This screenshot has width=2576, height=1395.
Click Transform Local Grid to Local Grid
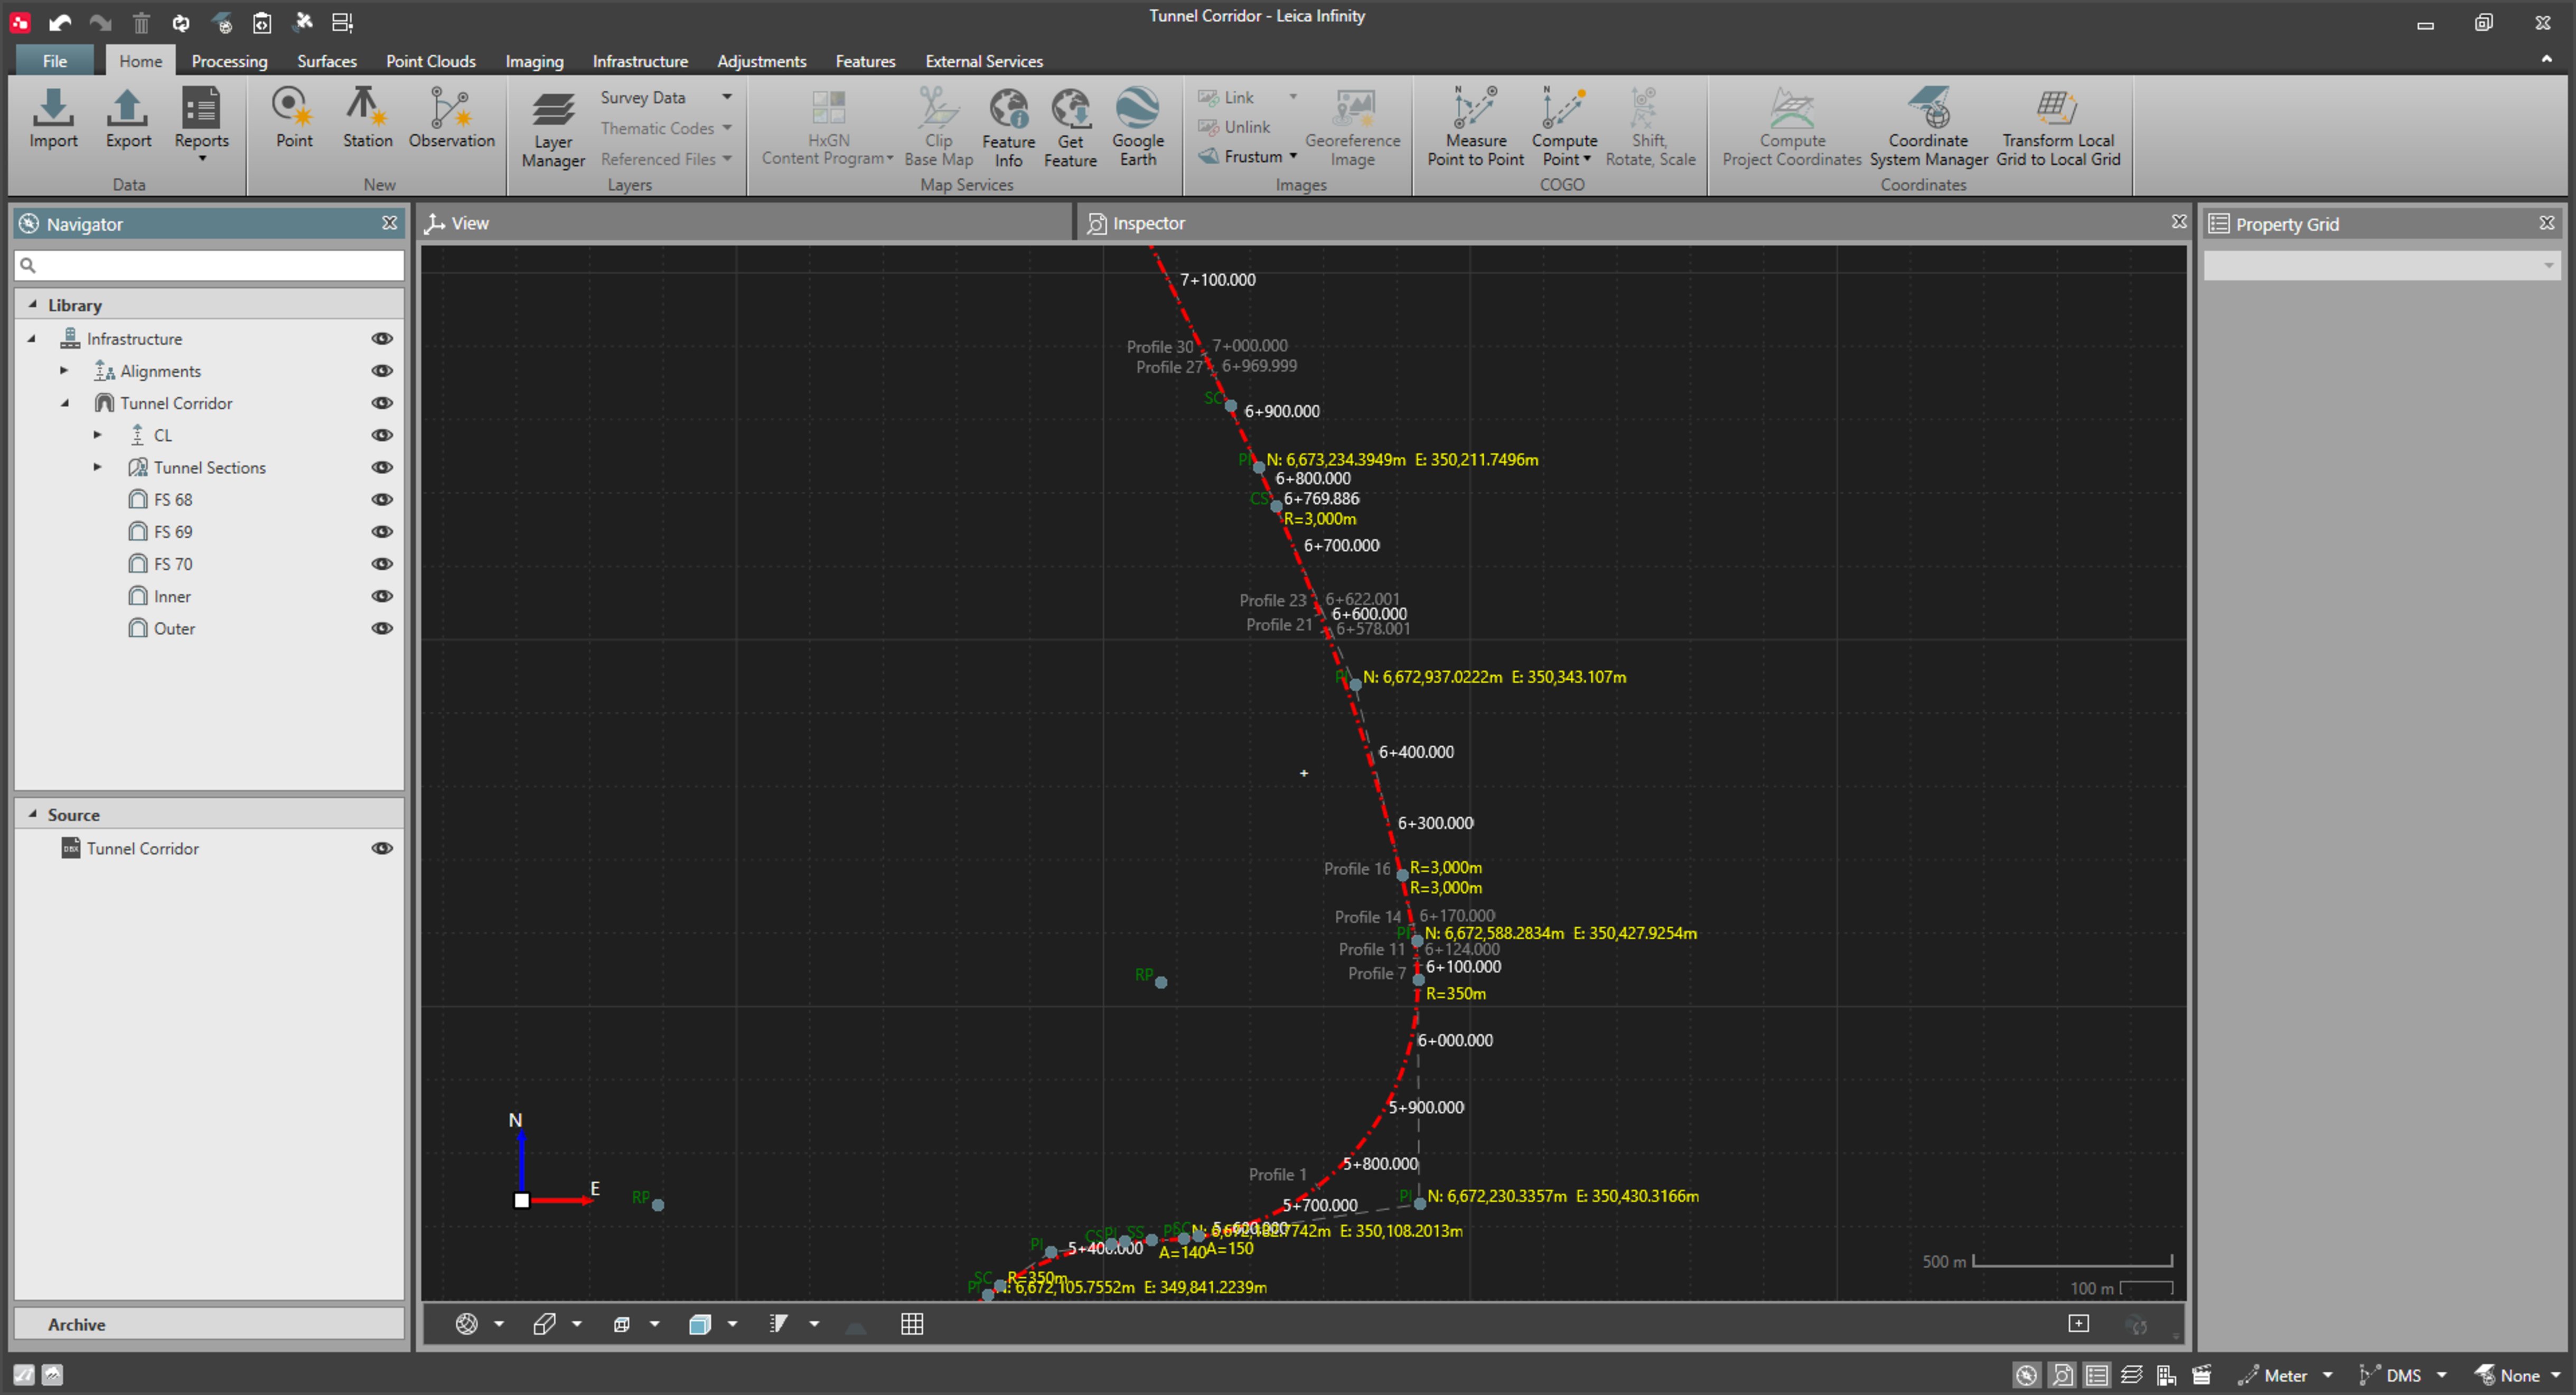pyautogui.click(x=2058, y=127)
